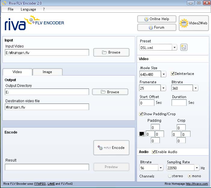
Task: Open the Movie Size 640x480 dropdown
Action: tap(164, 74)
